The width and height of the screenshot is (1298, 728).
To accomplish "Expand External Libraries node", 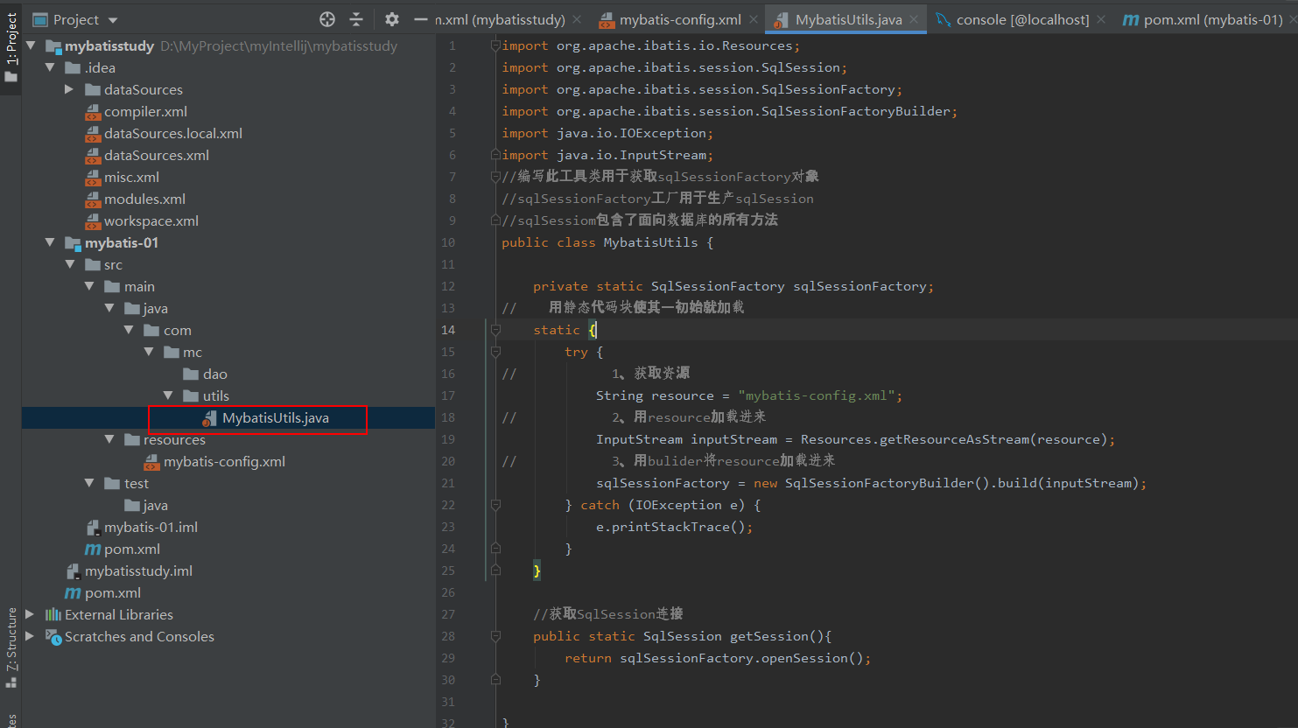I will pos(30,614).
